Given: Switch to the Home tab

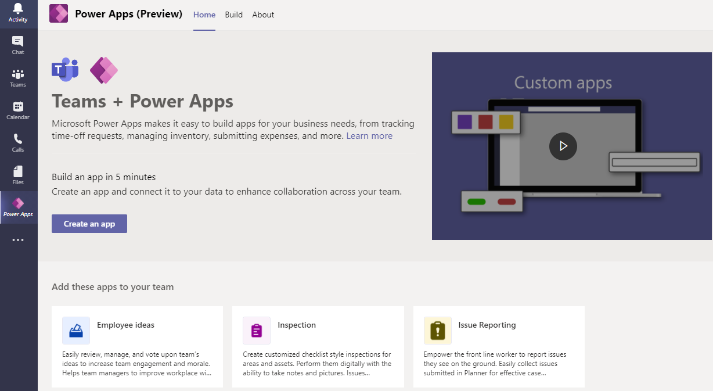Looking at the screenshot, I should pyautogui.click(x=204, y=15).
